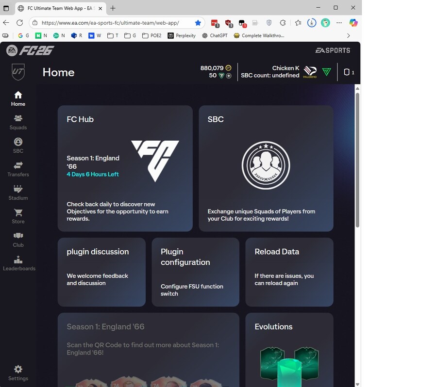Open the plugin discussion tile
The width and height of the screenshot is (437, 387).
point(101,272)
